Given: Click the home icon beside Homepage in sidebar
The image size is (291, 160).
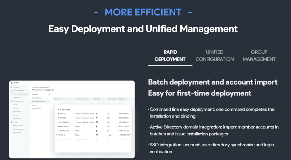Looking at the screenshot, I should coord(12,87).
